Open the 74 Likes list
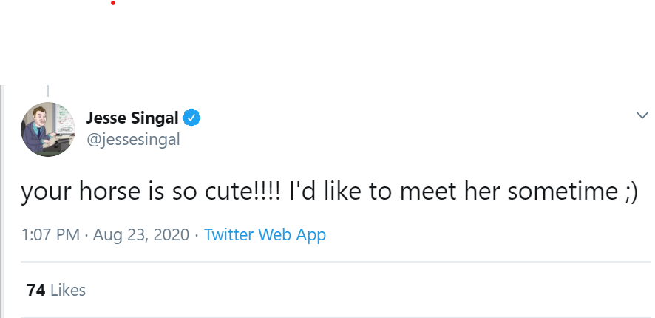Screen dimensions: 655x318 (56, 290)
